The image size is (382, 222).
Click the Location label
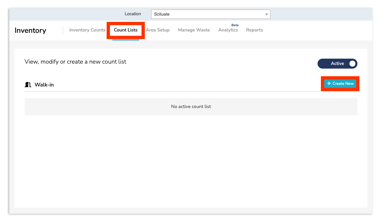pos(133,14)
